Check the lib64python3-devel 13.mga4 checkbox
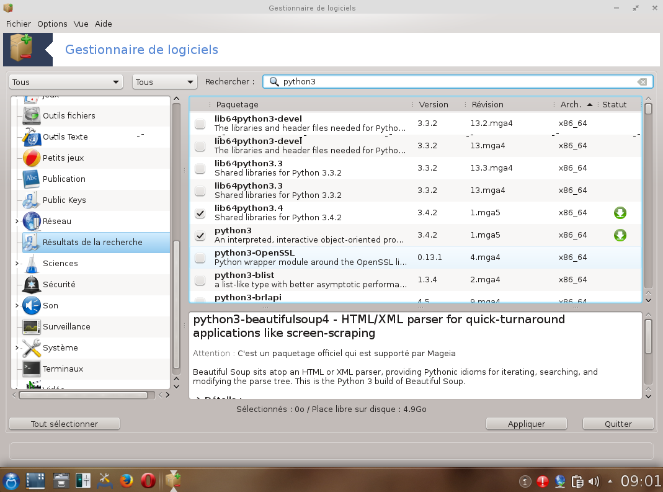 point(200,146)
